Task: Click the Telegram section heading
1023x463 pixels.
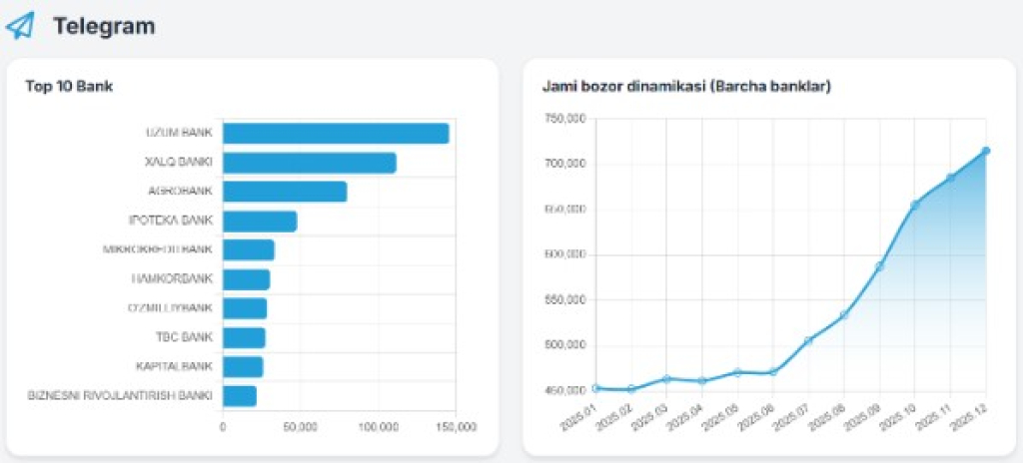Action: [104, 27]
